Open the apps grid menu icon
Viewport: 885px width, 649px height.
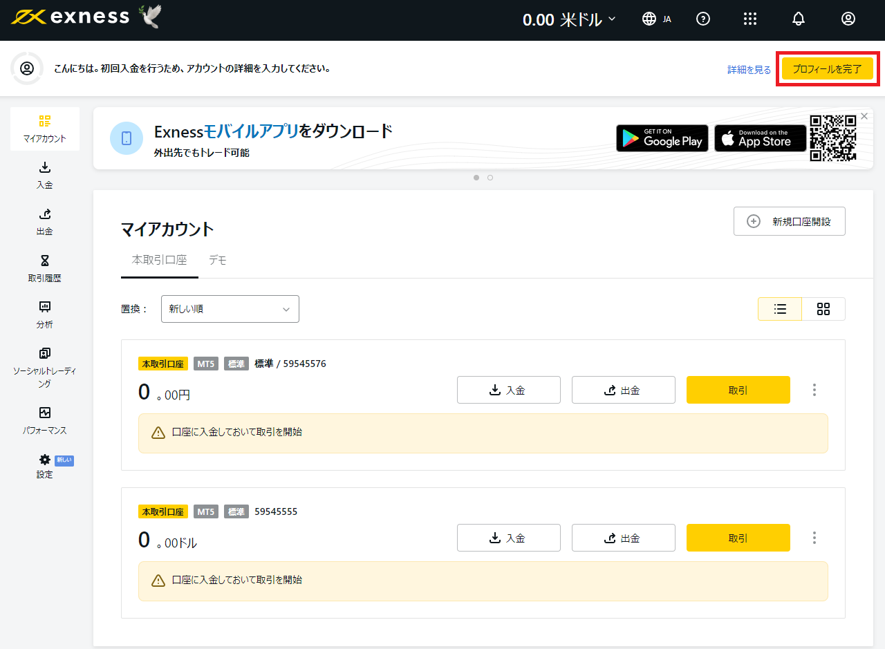(x=750, y=19)
